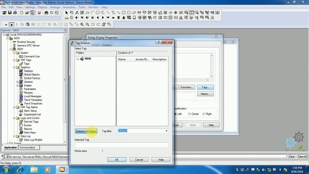This screenshot has width=309, height=174.
Task: Open the Animation menu
Action: (x=69, y=7)
